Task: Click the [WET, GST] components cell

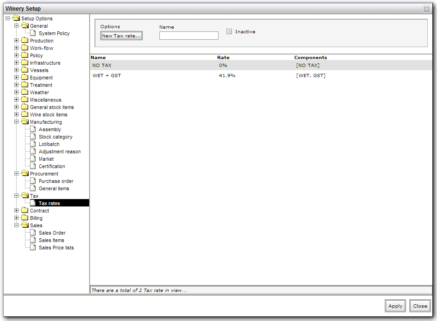Action: (311, 75)
